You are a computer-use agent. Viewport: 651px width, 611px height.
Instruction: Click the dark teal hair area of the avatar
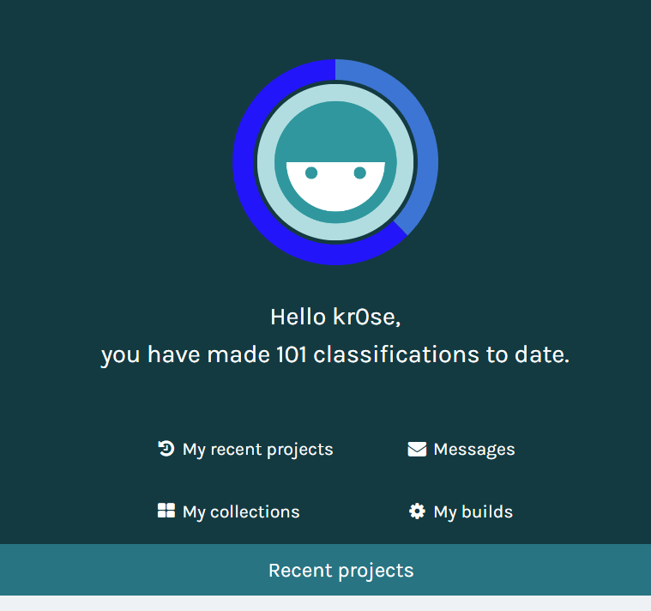click(335, 130)
